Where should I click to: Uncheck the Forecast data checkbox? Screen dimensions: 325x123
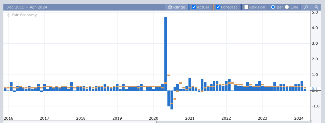(x=218, y=7)
